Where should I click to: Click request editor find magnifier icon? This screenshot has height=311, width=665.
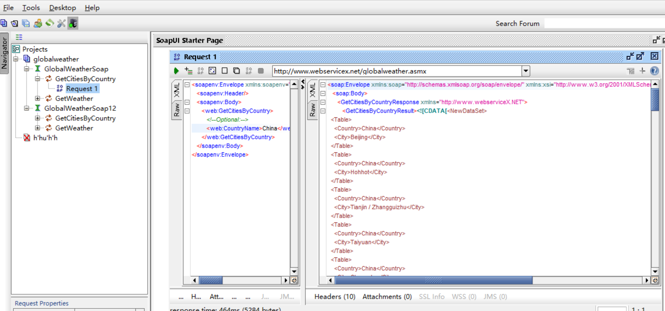pos(294,280)
